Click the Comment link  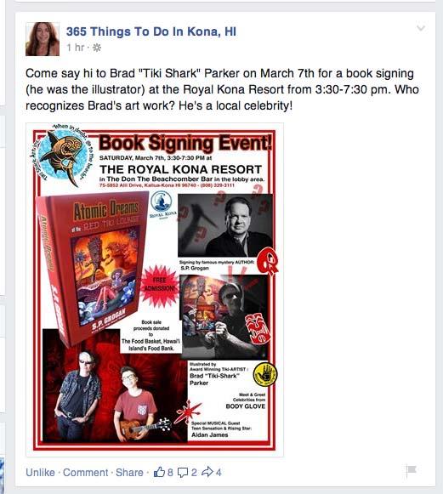(85, 472)
